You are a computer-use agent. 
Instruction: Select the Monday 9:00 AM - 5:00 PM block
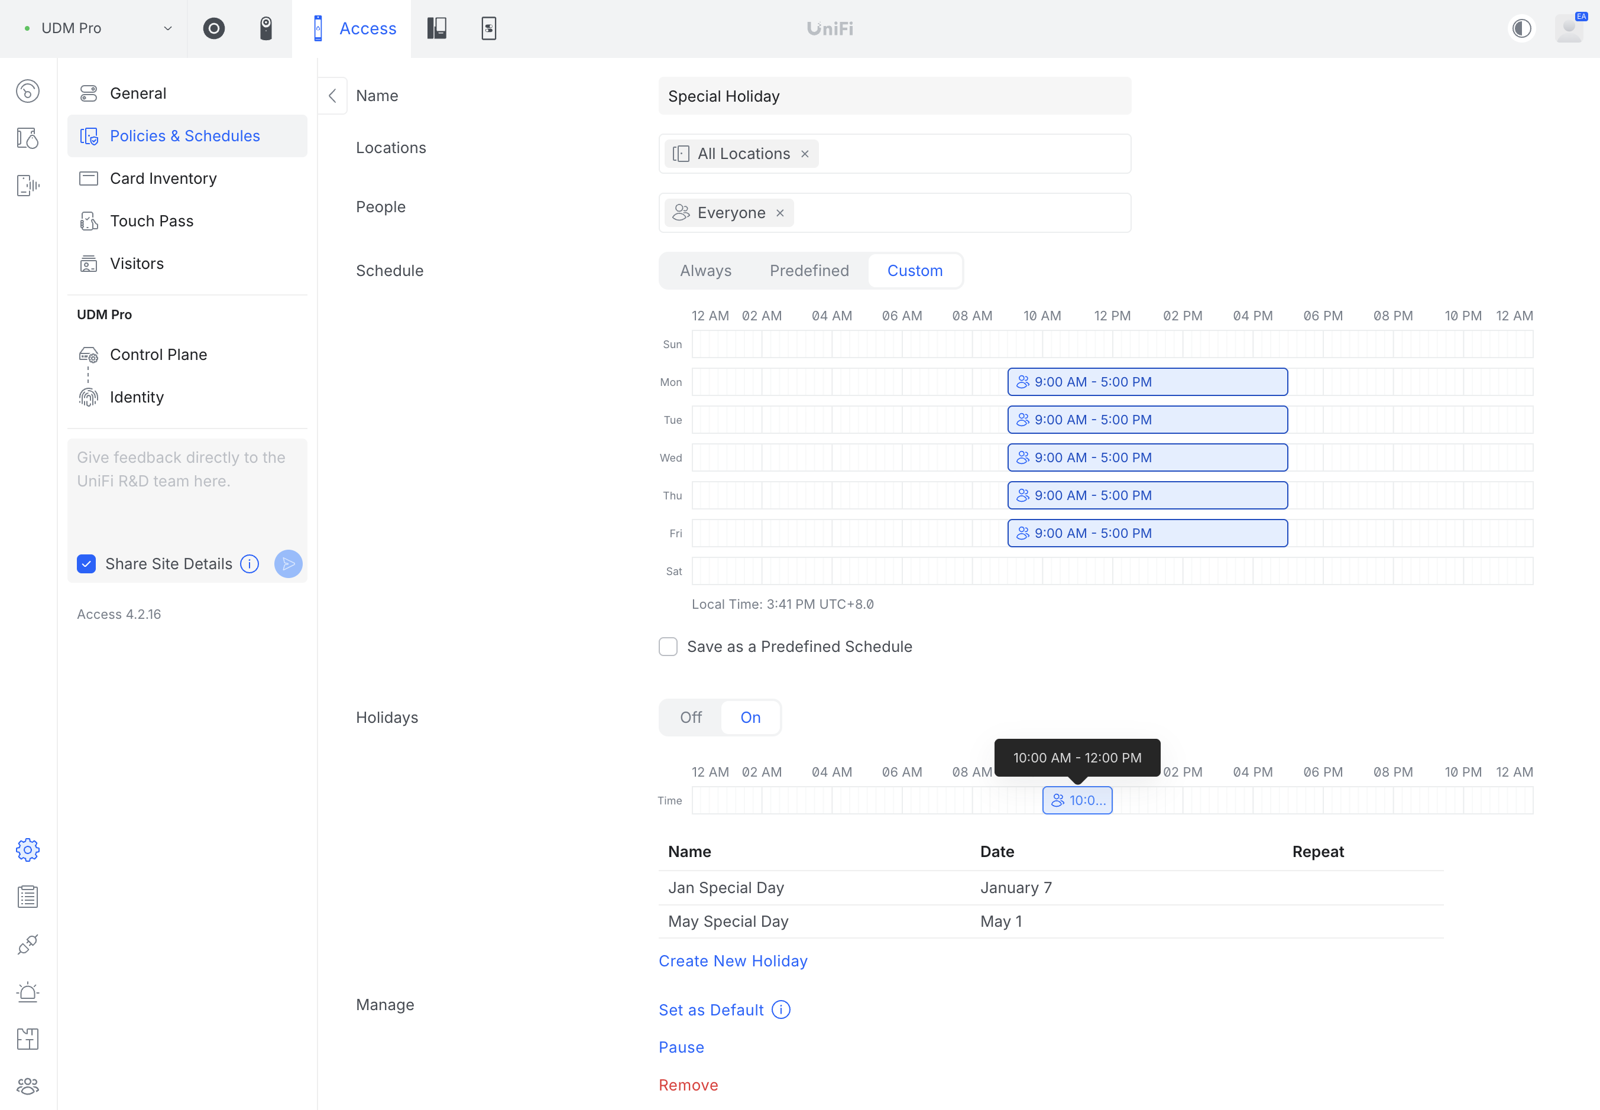(x=1147, y=382)
